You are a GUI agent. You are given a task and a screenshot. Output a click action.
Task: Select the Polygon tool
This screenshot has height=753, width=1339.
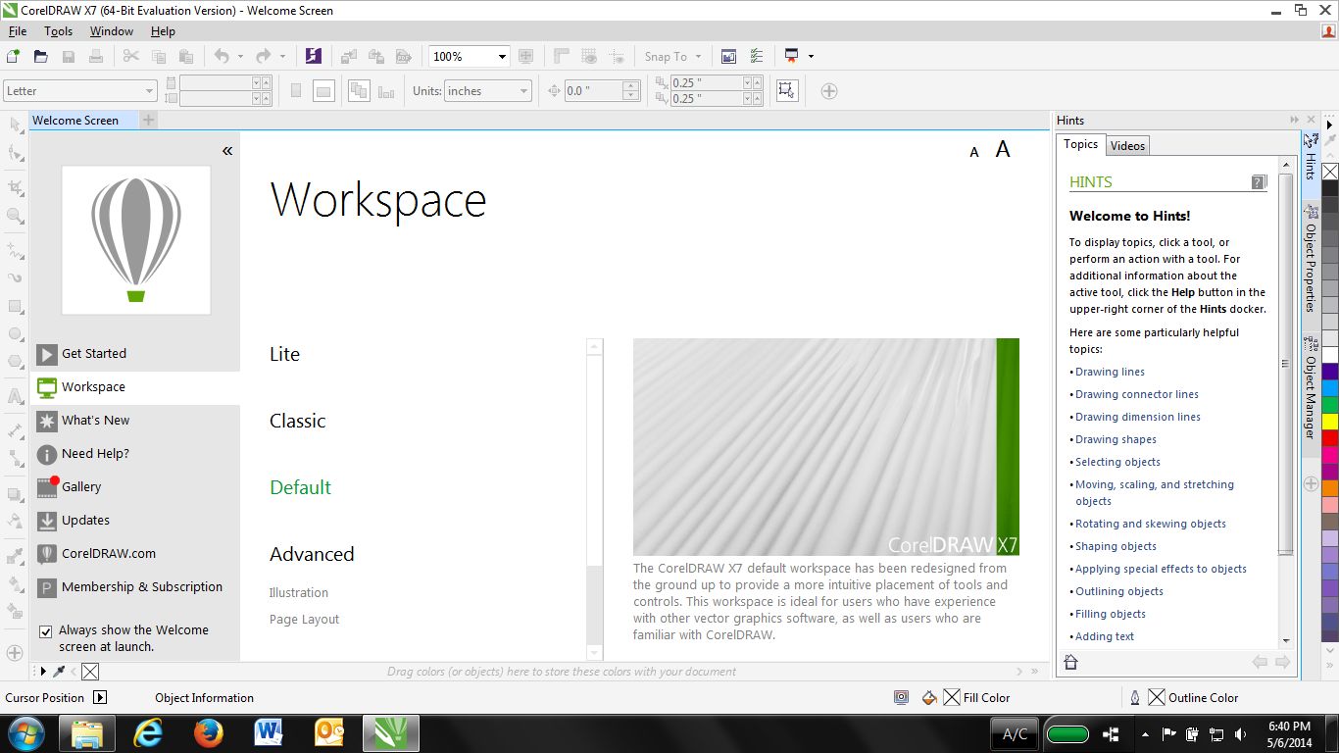[15, 362]
